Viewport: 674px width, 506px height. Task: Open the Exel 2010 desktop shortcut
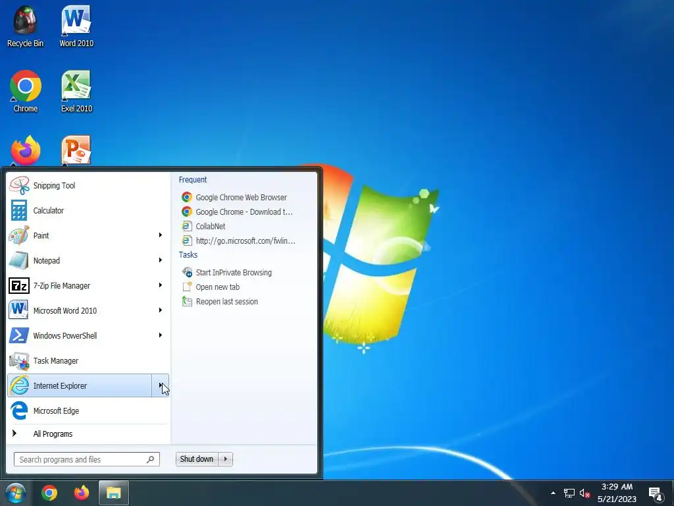pyautogui.click(x=76, y=91)
